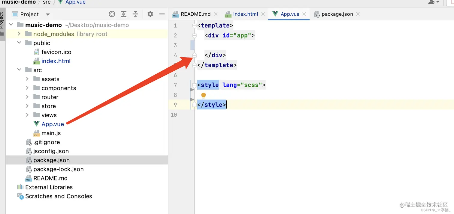Expand the store folder

(27, 106)
